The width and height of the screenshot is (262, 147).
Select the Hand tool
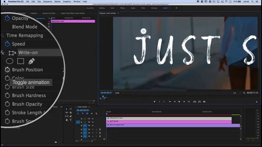coord(67,120)
